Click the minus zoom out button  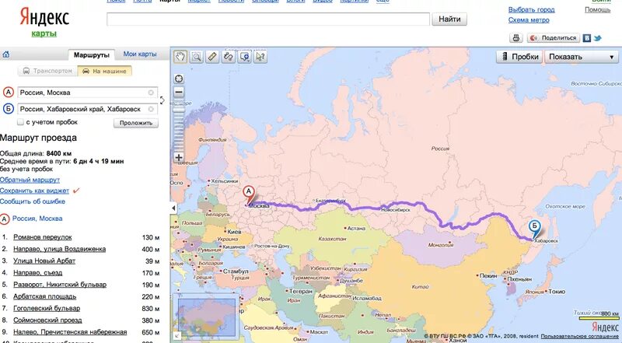[179, 93]
